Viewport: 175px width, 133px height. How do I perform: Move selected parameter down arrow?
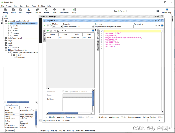point(63,31)
